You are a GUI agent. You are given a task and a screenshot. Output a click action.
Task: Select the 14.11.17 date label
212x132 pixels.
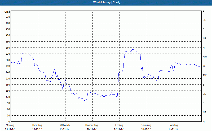37,129
